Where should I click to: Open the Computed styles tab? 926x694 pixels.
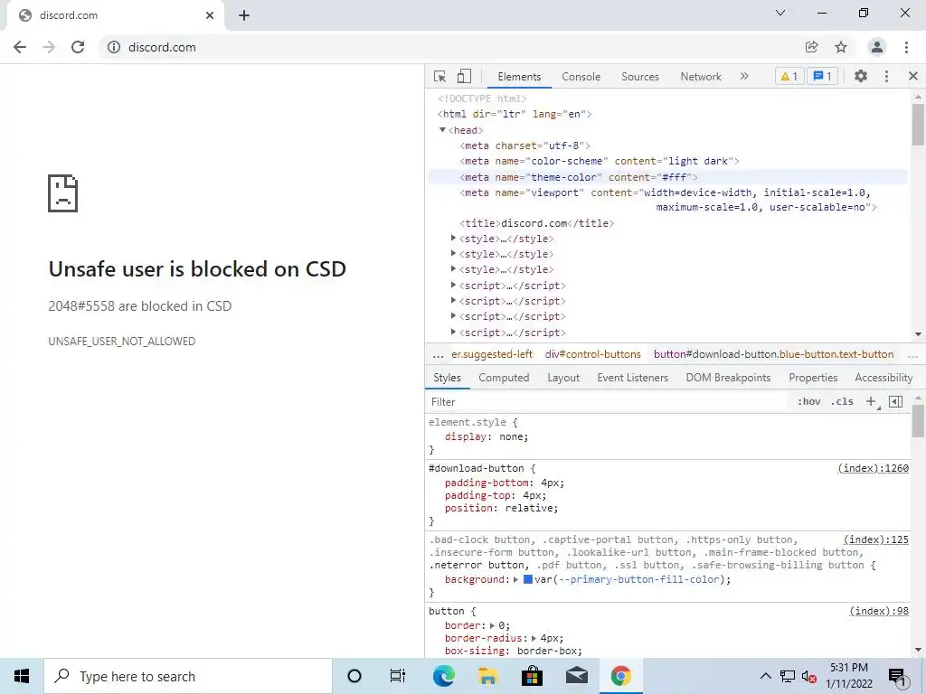click(504, 378)
